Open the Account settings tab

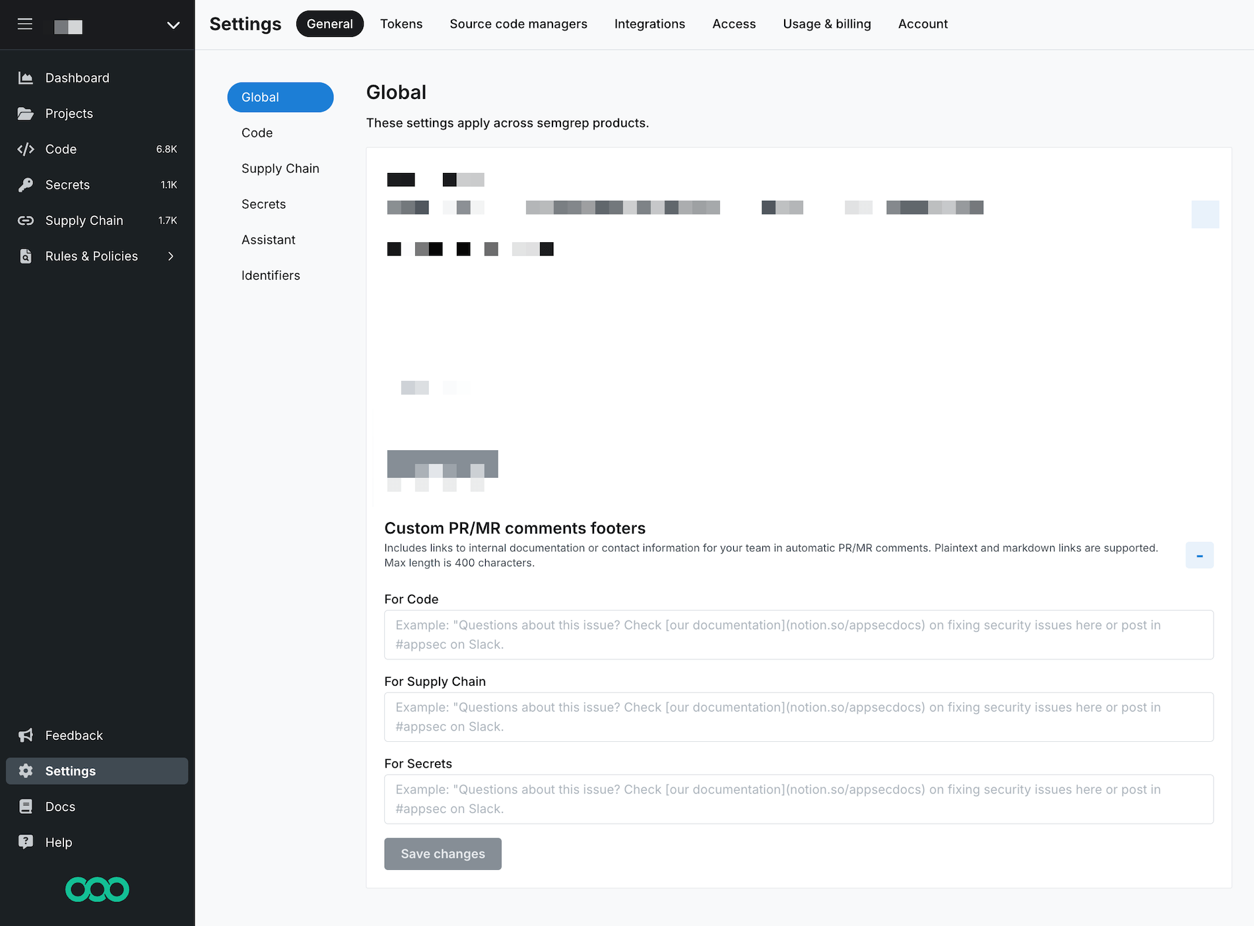922,24
